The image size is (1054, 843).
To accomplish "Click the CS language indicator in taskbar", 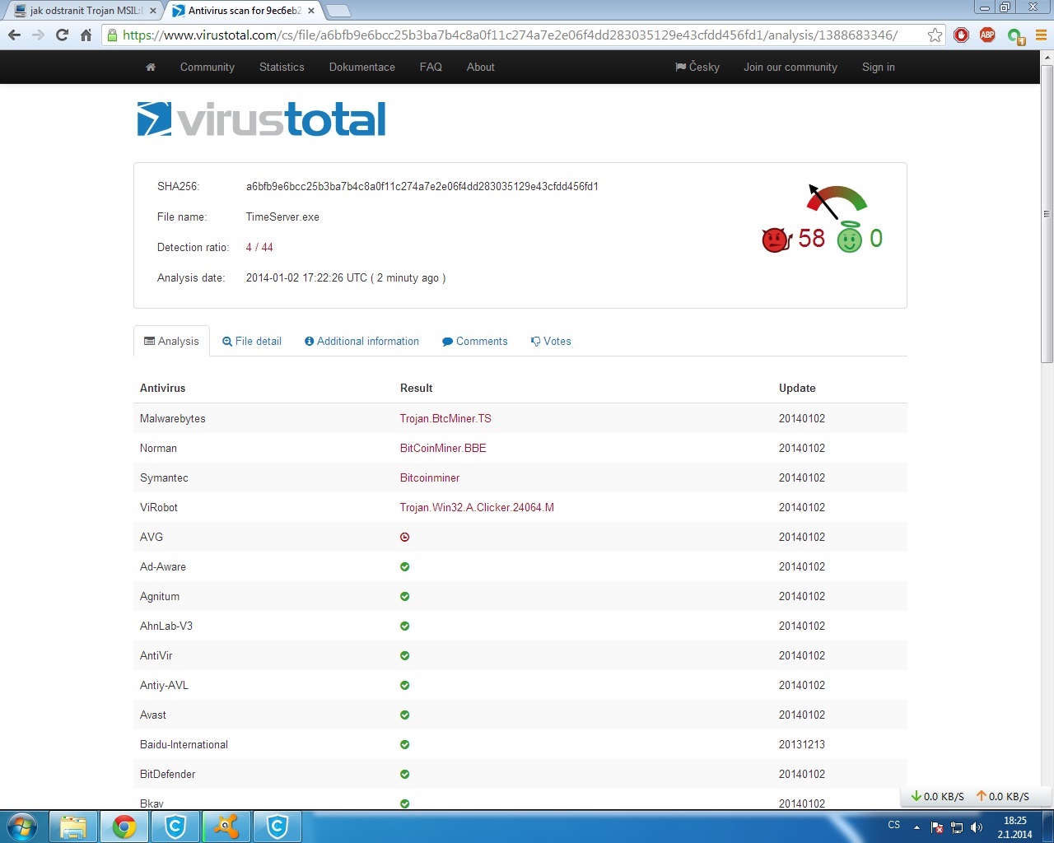I will coord(894,825).
